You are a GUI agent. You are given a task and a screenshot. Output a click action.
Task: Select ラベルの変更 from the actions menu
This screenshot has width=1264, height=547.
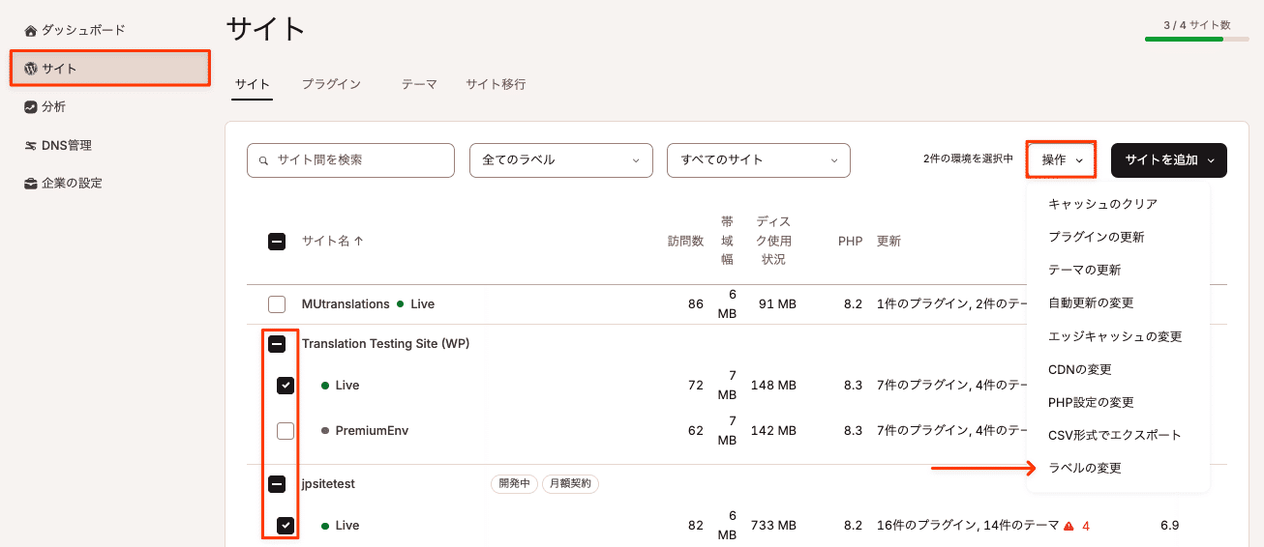click(1085, 468)
